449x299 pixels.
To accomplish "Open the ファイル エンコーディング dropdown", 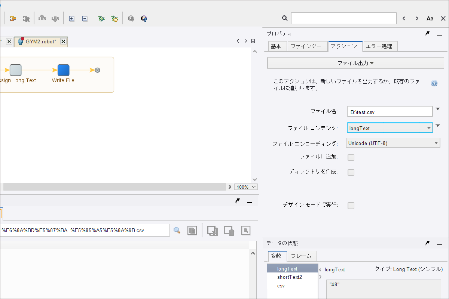I will point(393,143).
